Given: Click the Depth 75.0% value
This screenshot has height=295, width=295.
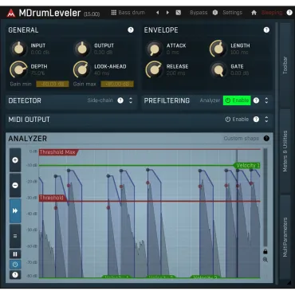Looking at the screenshot, I should point(37,73).
